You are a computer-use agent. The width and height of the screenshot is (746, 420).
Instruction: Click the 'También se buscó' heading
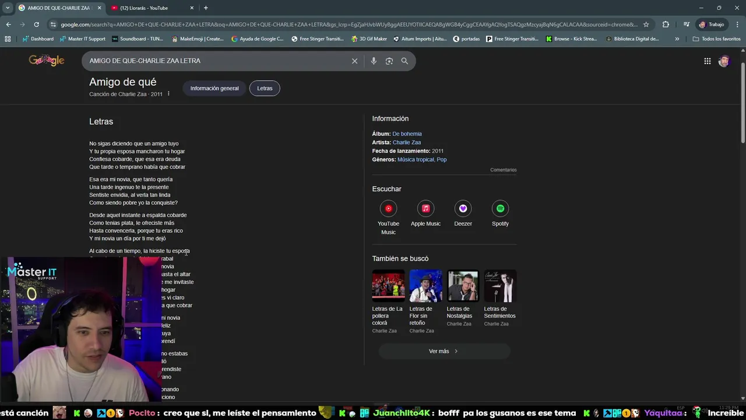coord(400,258)
